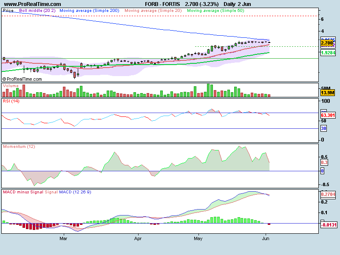Click the 0.3 momentum value tag
The image size is (340, 255).
[x=324, y=162]
